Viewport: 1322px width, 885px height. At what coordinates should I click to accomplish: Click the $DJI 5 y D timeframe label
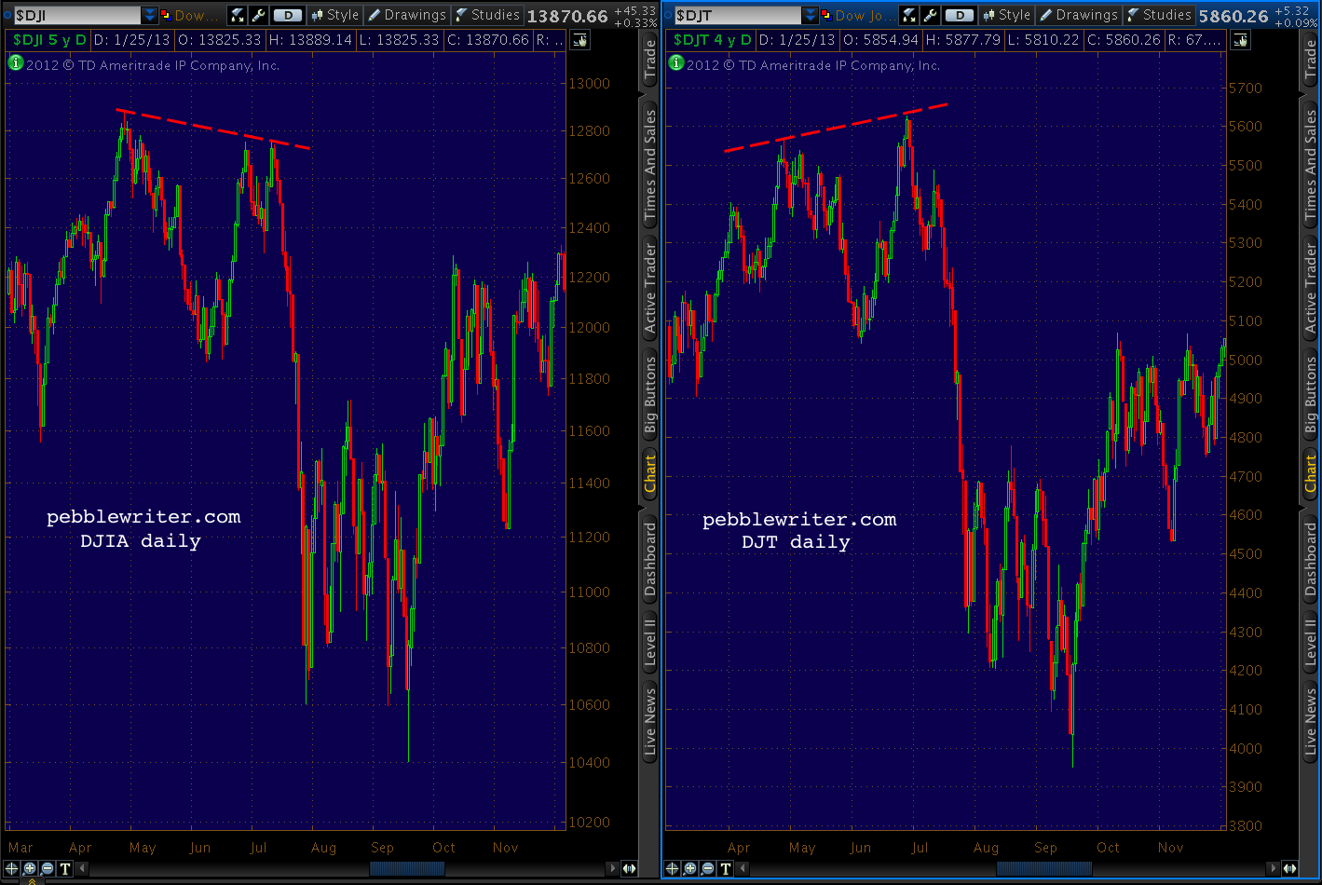49,40
